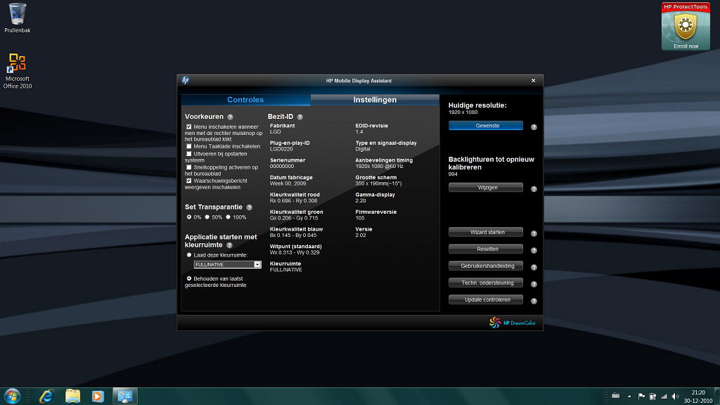This screenshot has height=405, width=720.
Task: Click the Gamma-display value 2.20
Action: (361, 200)
